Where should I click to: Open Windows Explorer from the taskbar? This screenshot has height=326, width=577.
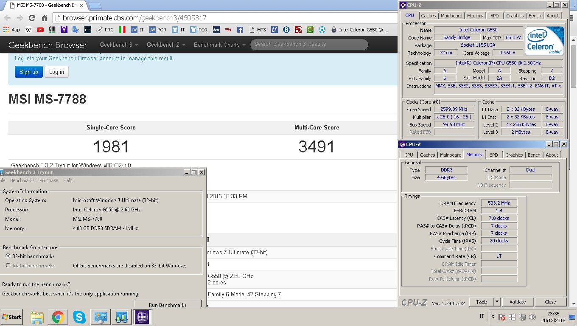click(x=37, y=317)
